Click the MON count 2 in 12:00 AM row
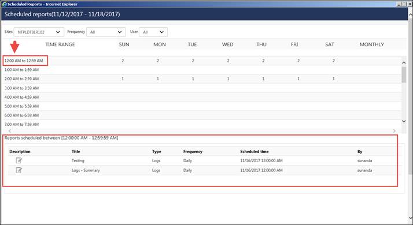The height and width of the screenshot is (225, 413). click(x=158, y=61)
